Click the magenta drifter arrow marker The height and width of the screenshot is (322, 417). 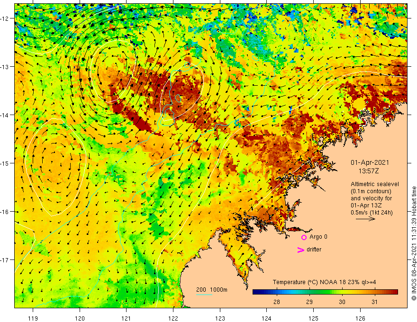pos(300,250)
